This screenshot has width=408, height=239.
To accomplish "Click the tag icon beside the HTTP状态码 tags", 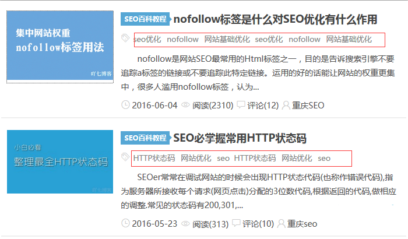I will [125, 157].
